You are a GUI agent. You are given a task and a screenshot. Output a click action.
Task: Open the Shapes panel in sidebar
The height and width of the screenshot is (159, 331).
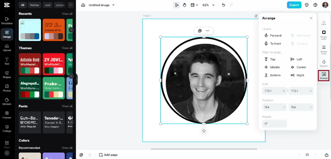click(7, 75)
